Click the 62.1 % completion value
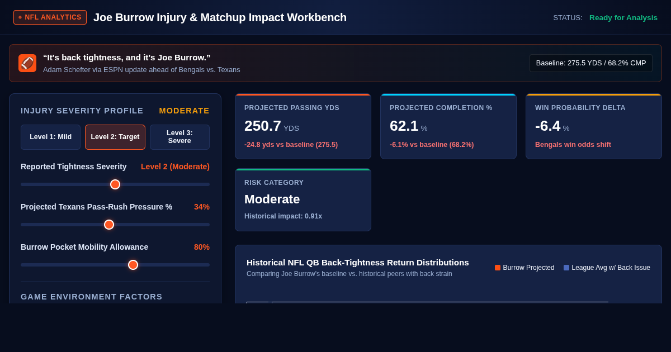The width and height of the screenshot is (671, 352). pyautogui.click(x=408, y=126)
